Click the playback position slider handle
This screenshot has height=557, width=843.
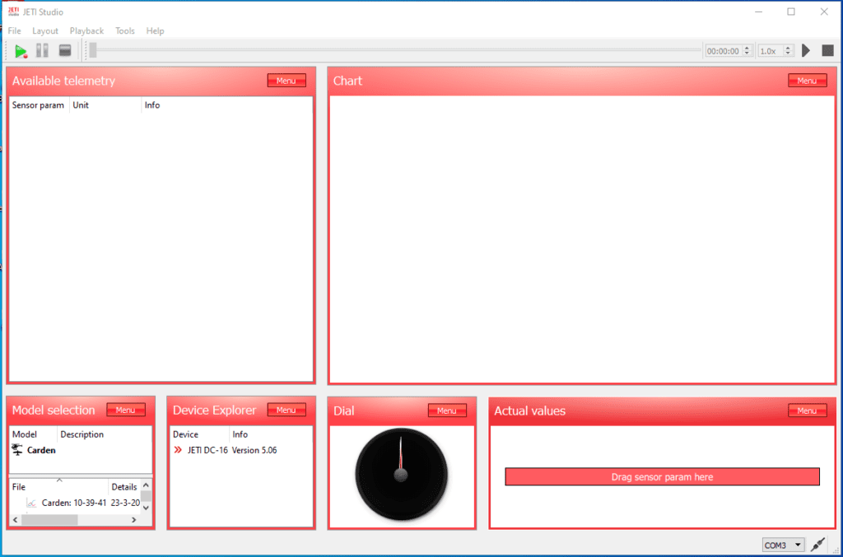tap(93, 50)
